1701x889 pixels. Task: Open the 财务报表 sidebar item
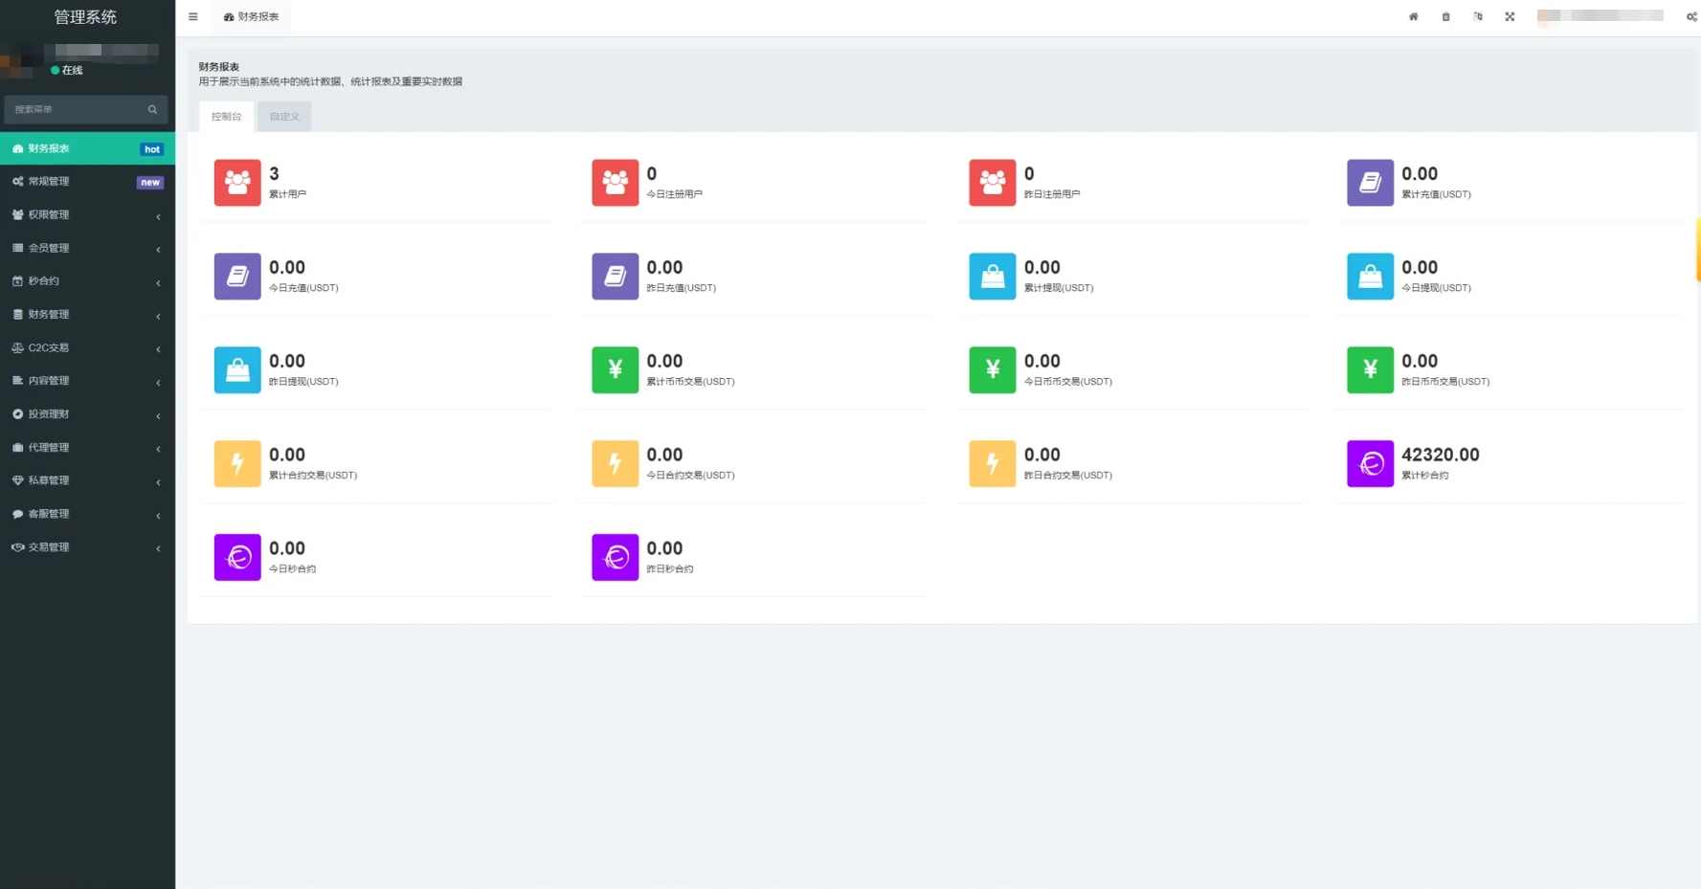[x=86, y=148]
